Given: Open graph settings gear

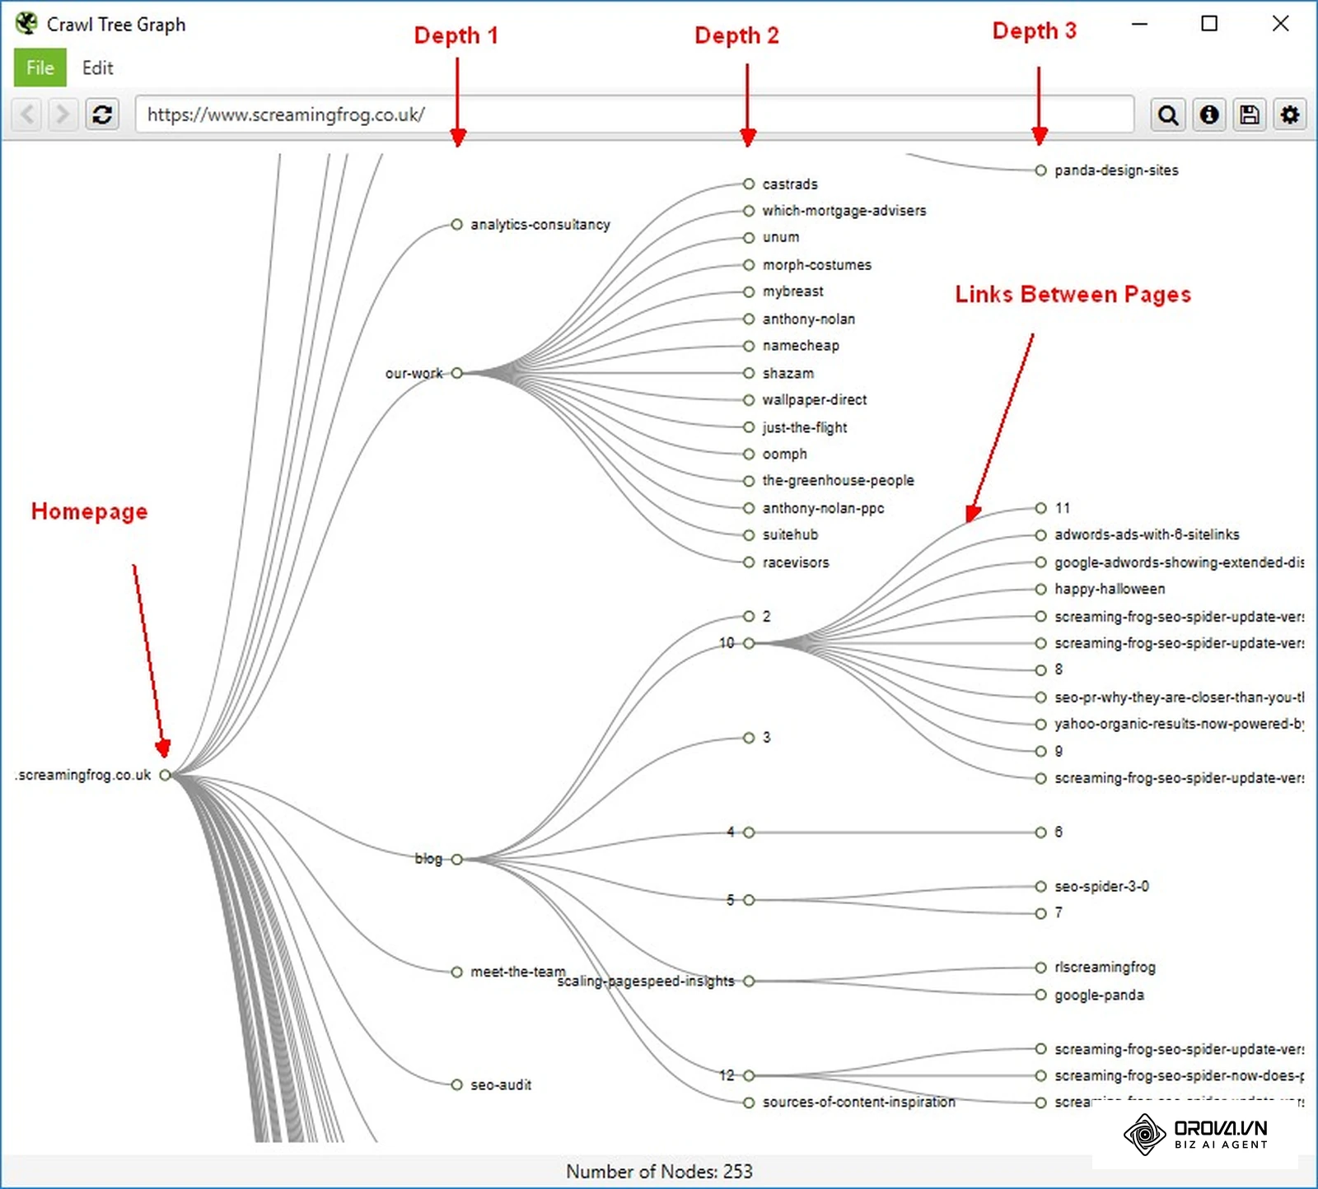Looking at the screenshot, I should pyautogui.click(x=1290, y=114).
